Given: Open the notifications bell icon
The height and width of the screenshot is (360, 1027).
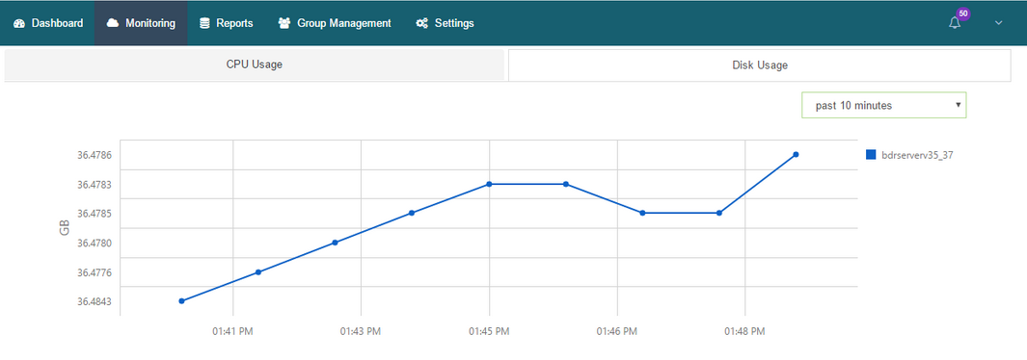Looking at the screenshot, I should (x=955, y=23).
